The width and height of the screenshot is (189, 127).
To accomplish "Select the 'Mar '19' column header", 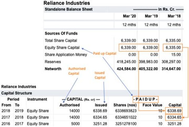I will [x=151, y=16].
